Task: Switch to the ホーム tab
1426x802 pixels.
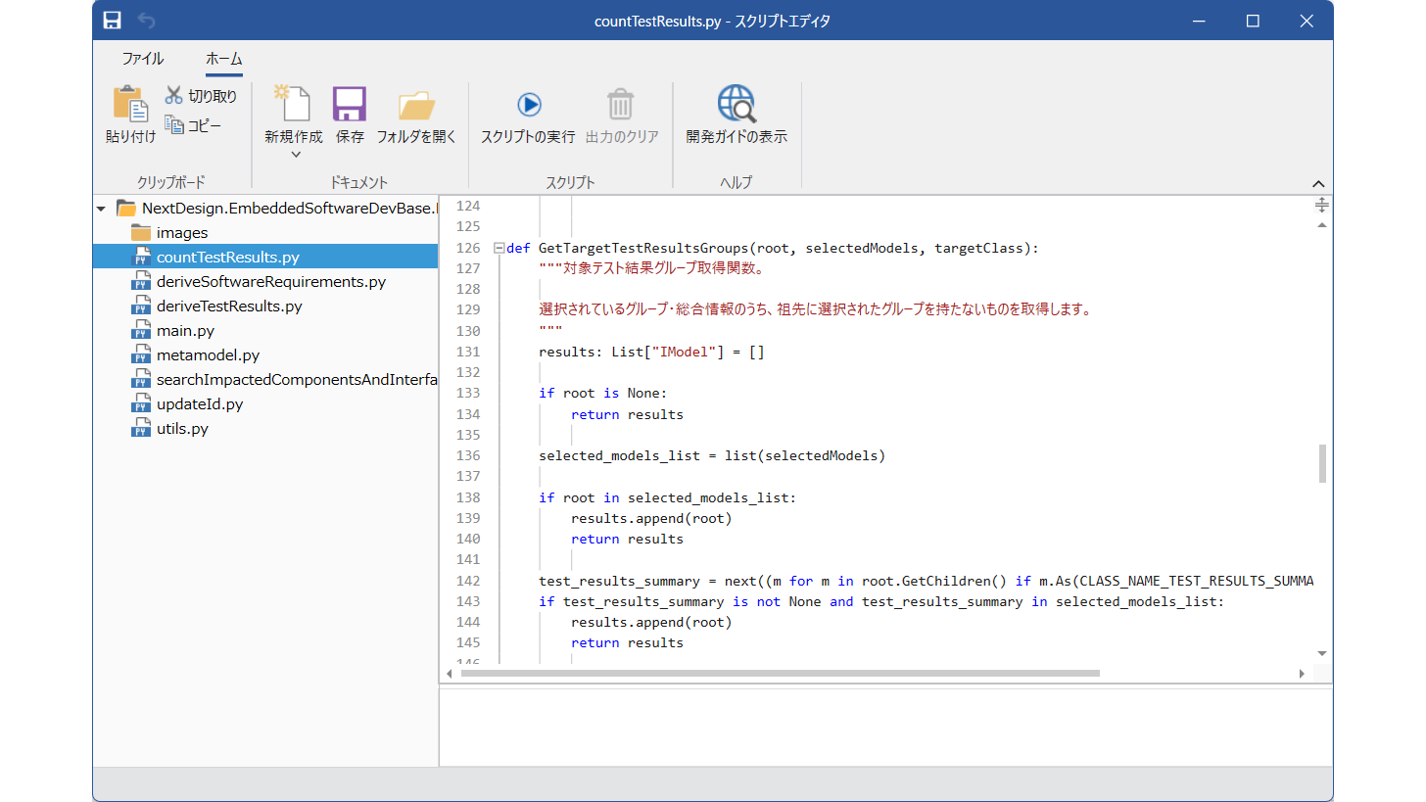Action: click(x=223, y=59)
